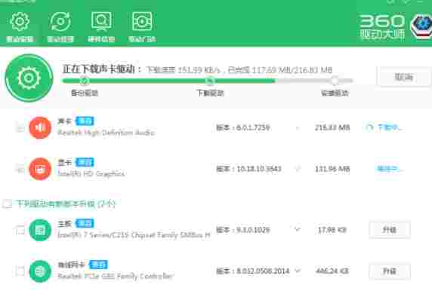Click the 下载驱动 step marker on progress bar
Viewport: 432px width, 297px height.
click(210, 81)
